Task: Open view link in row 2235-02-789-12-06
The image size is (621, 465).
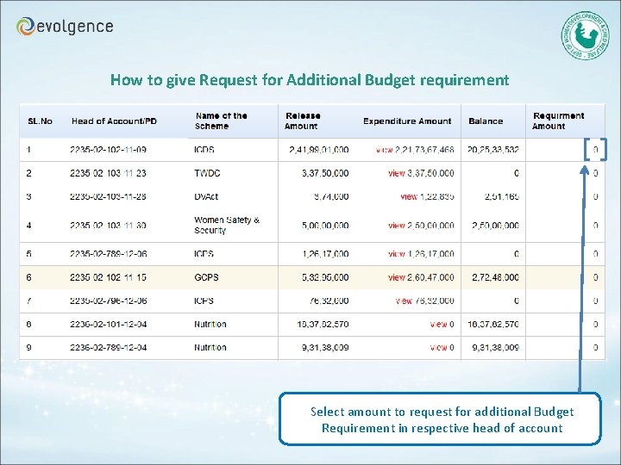Action: tap(397, 254)
